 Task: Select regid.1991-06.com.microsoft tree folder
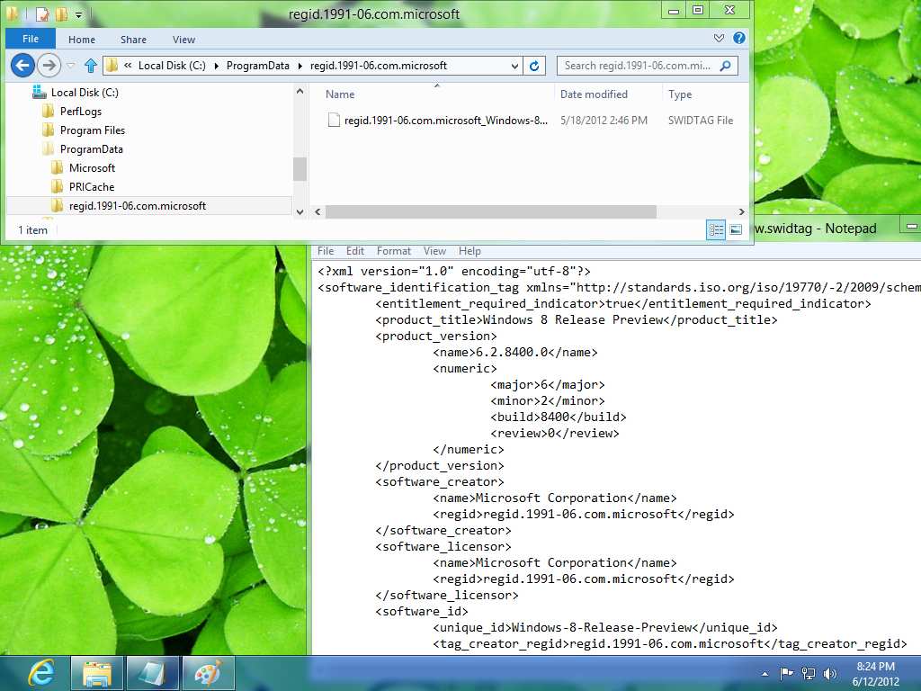click(x=138, y=206)
